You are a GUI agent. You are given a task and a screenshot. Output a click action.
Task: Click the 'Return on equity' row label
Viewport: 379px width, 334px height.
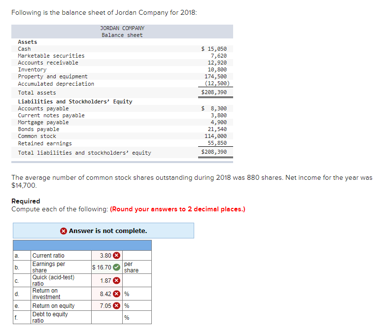coord(53,306)
